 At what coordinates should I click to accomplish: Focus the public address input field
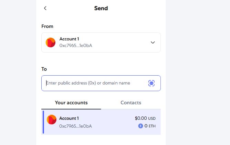(x=95, y=83)
